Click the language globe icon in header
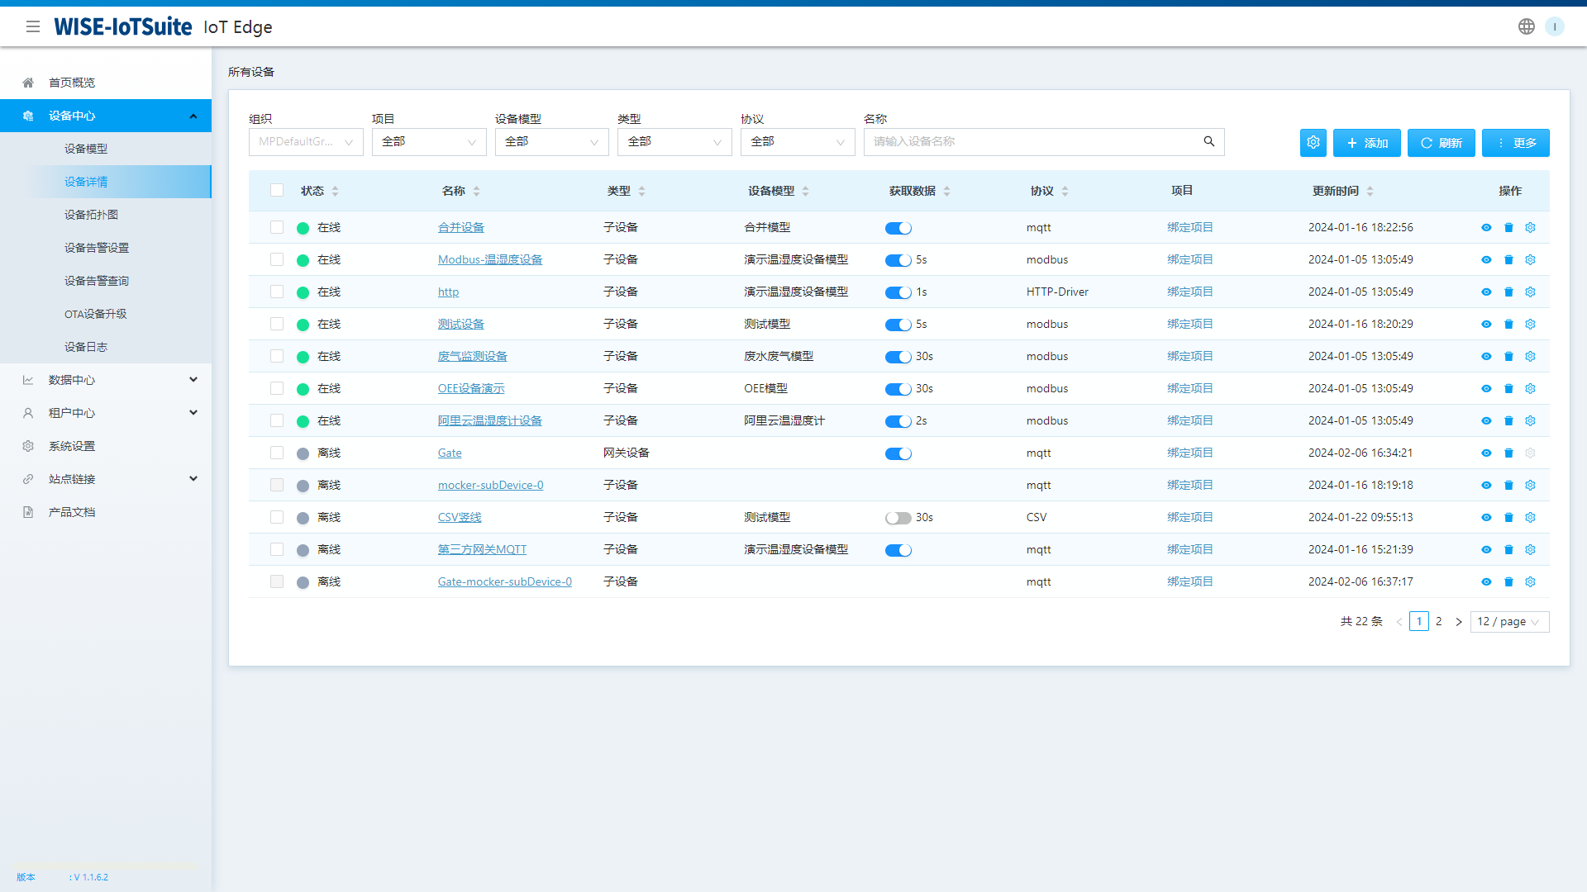Image resolution: width=1587 pixels, height=892 pixels. pos(1525,26)
